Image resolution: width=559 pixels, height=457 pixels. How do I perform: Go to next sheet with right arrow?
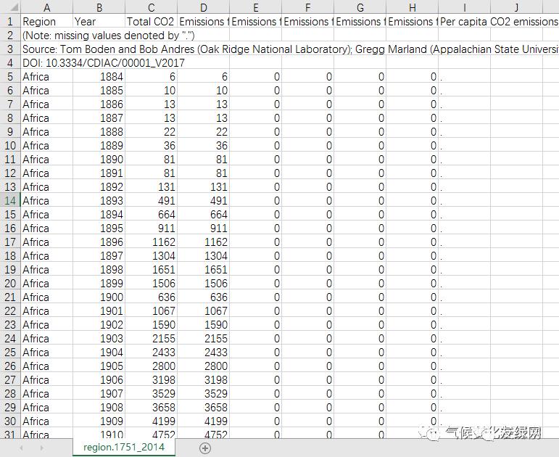[x=42, y=448]
